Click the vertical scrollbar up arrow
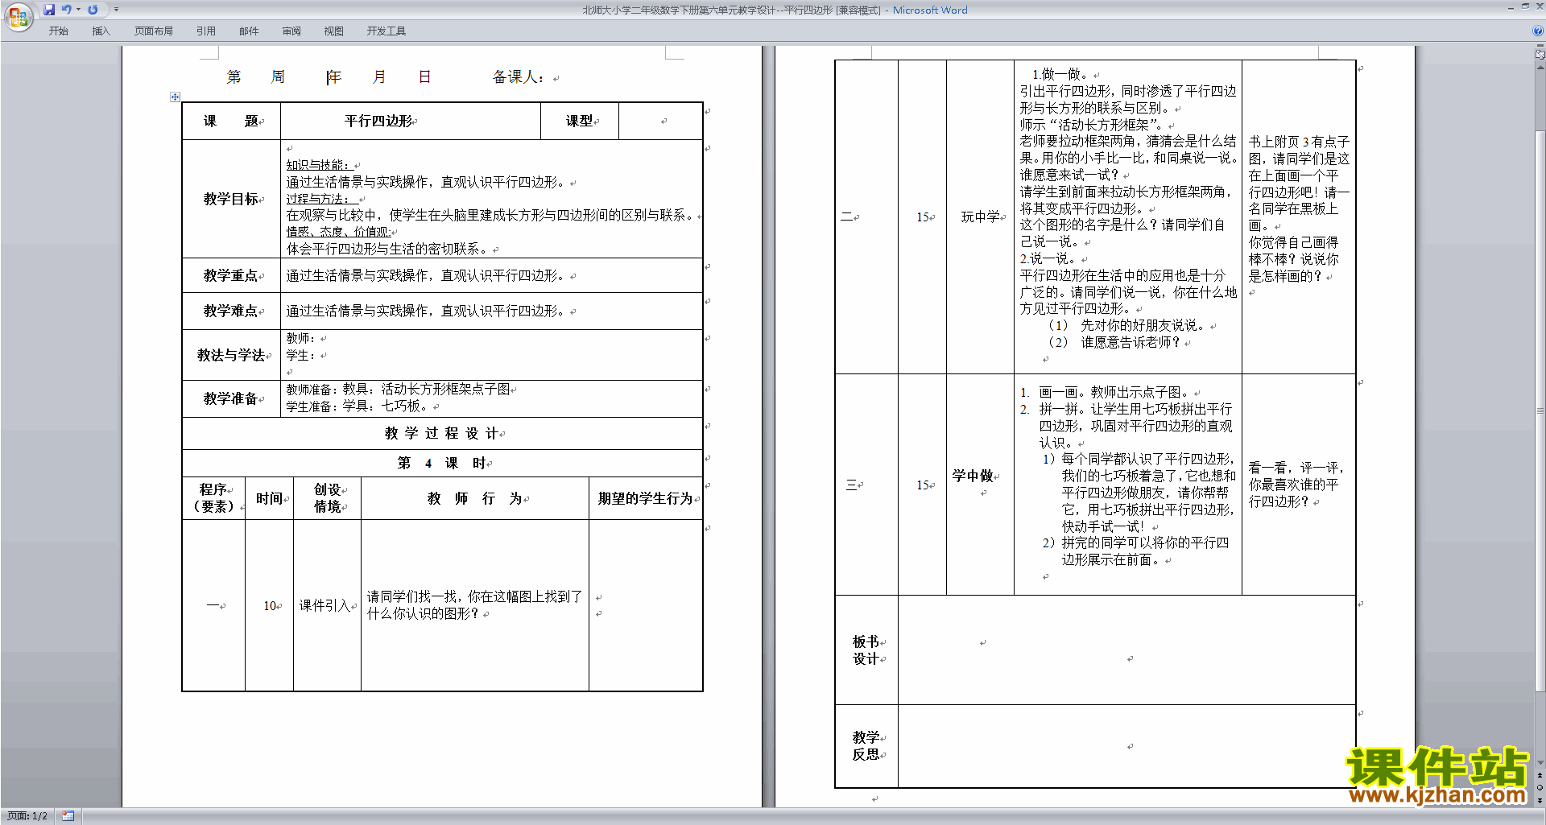Screen dimensions: 1546x825 tap(1540, 67)
